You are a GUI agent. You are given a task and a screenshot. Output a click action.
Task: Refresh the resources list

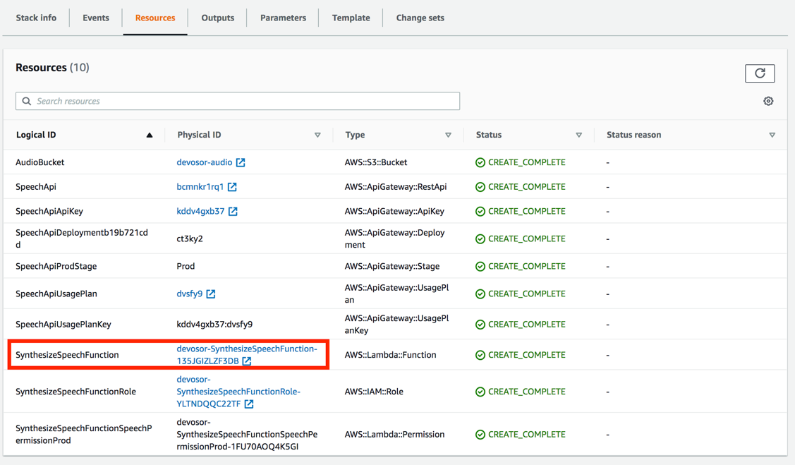(760, 73)
